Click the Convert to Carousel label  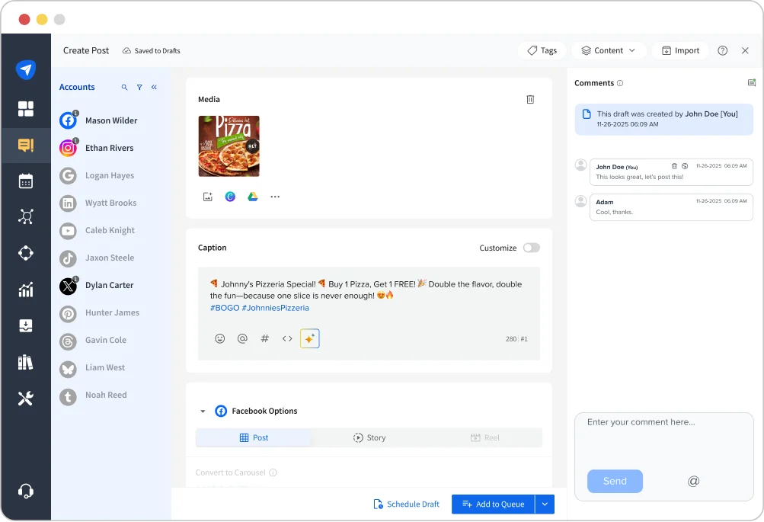(231, 472)
